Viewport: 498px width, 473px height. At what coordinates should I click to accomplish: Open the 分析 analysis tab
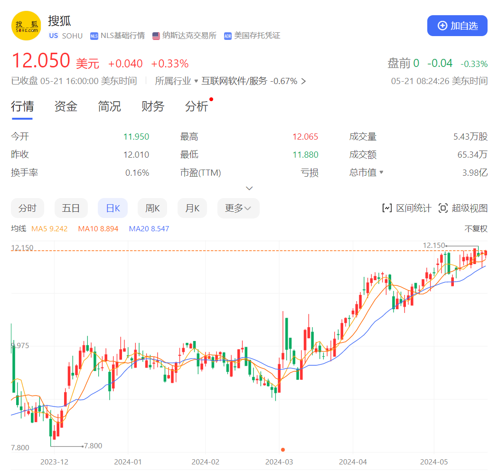197,106
